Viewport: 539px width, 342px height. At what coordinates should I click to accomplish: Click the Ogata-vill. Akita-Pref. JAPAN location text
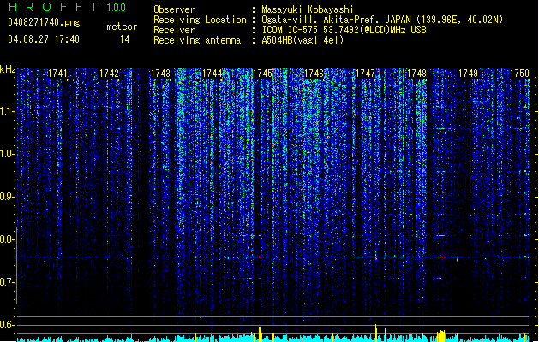tap(382, 20)
